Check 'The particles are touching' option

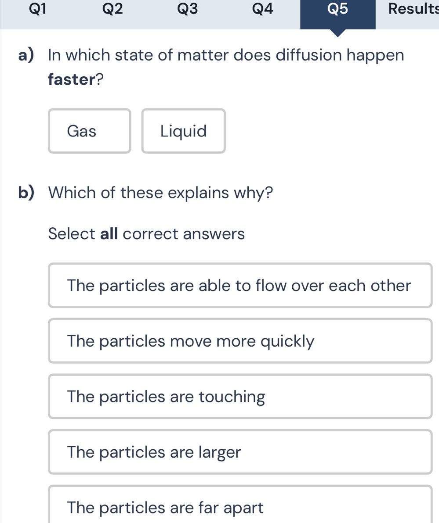(240, 397)
